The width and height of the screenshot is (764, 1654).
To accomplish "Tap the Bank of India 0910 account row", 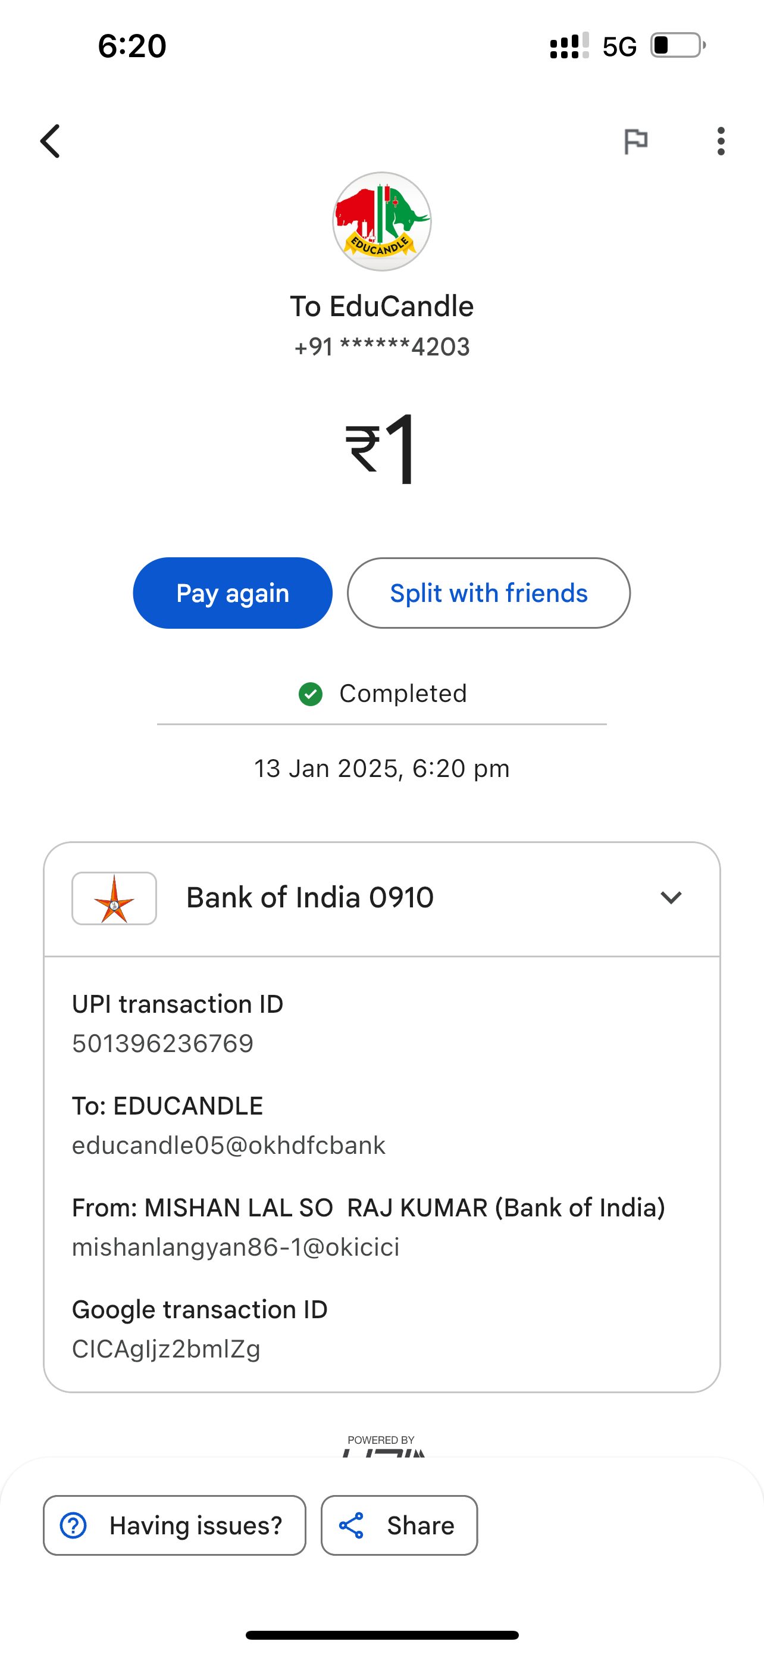I will coord(310,898).
